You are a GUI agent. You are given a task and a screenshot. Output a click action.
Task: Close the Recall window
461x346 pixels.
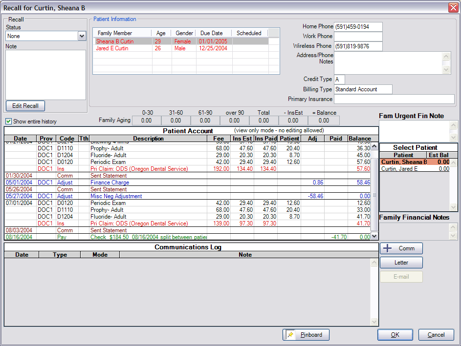pyautogui.click(x=453, y=7)
